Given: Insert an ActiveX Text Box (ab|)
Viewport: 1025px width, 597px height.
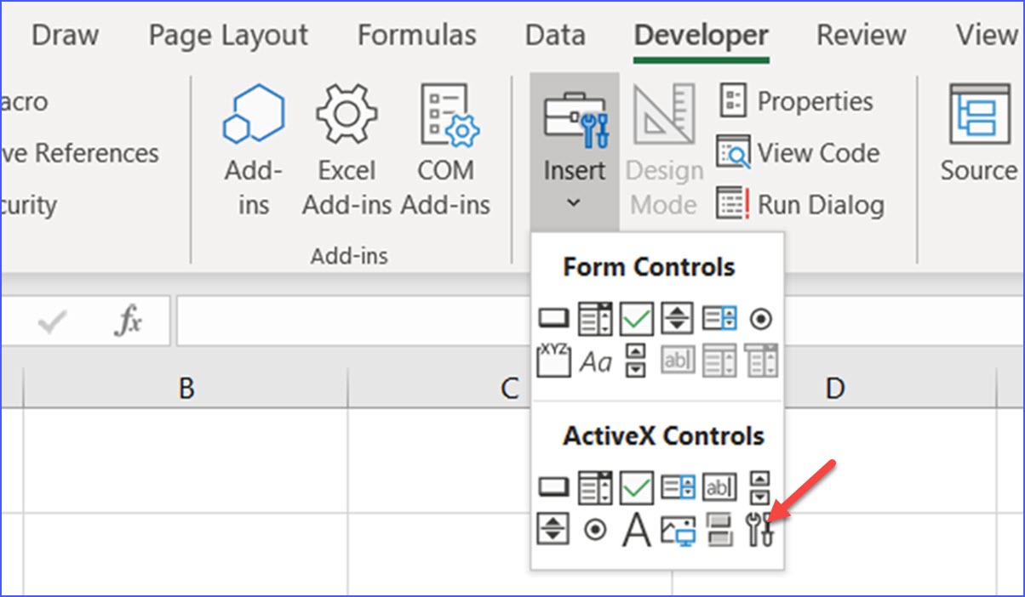Looking at the screenshot, I should 719,488.
